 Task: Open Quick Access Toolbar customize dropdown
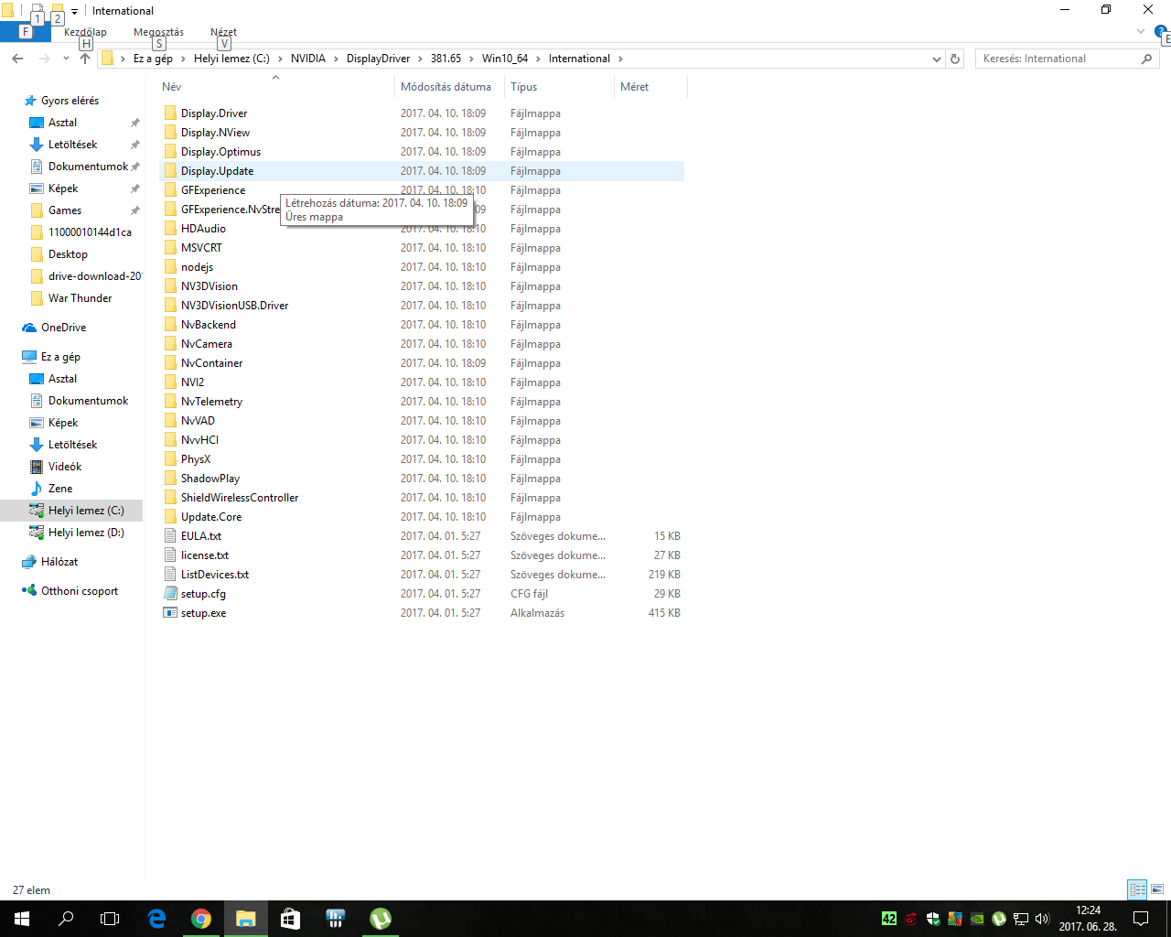(75, 11)
